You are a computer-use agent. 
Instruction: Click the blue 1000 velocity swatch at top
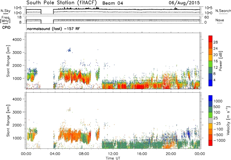coord(210,98)
